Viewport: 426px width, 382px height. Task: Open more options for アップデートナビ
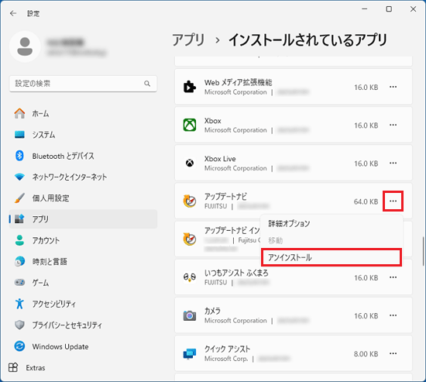393,201
